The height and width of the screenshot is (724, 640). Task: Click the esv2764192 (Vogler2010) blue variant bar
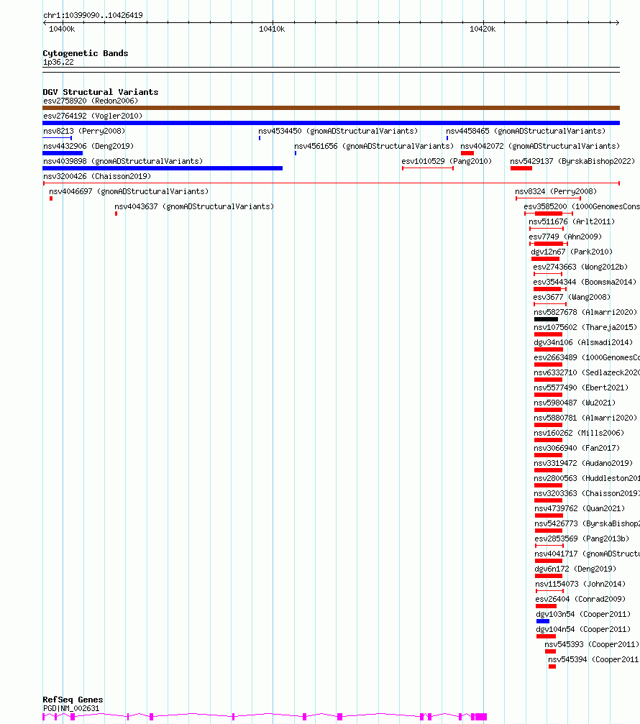[x=331, y=123]
